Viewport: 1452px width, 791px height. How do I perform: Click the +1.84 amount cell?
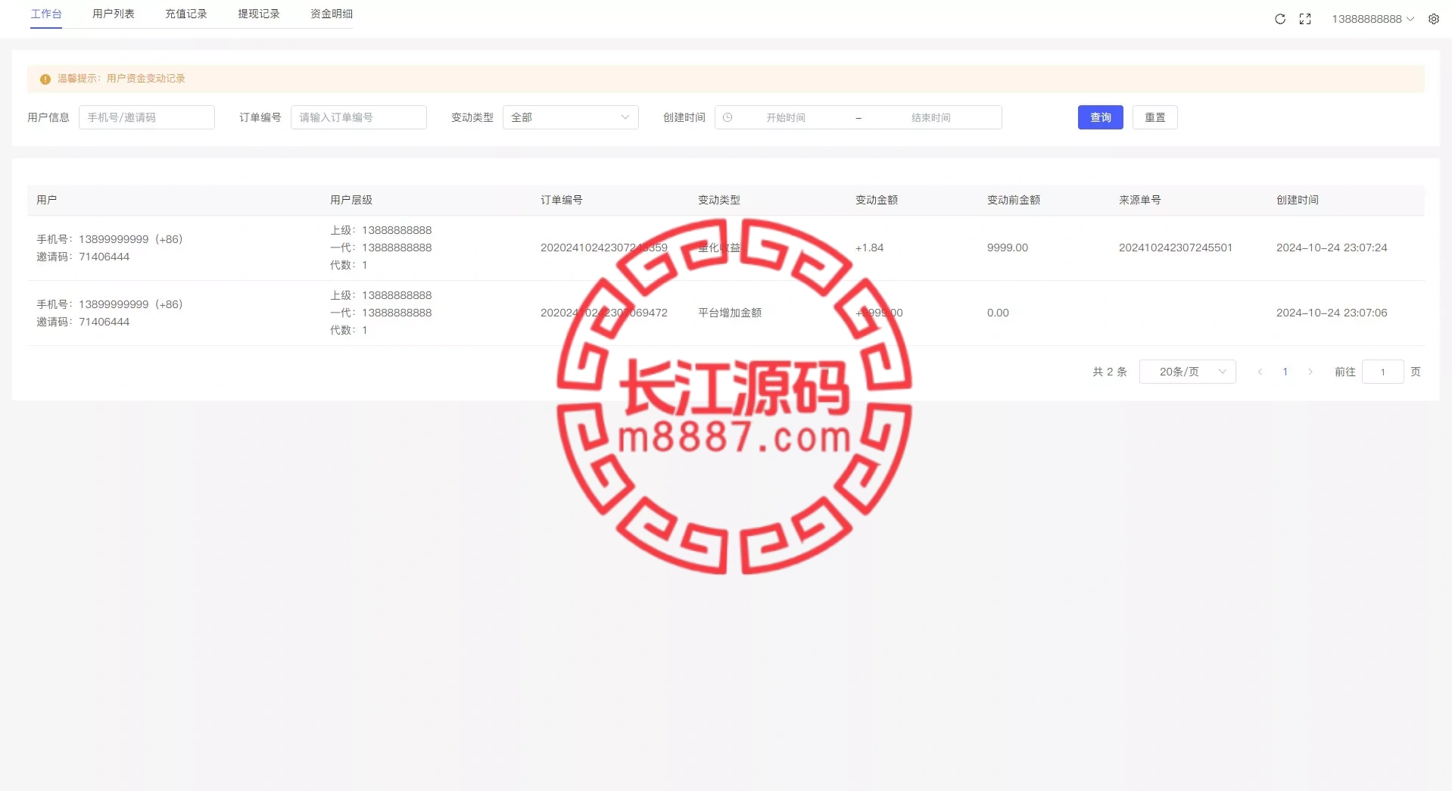870,248
